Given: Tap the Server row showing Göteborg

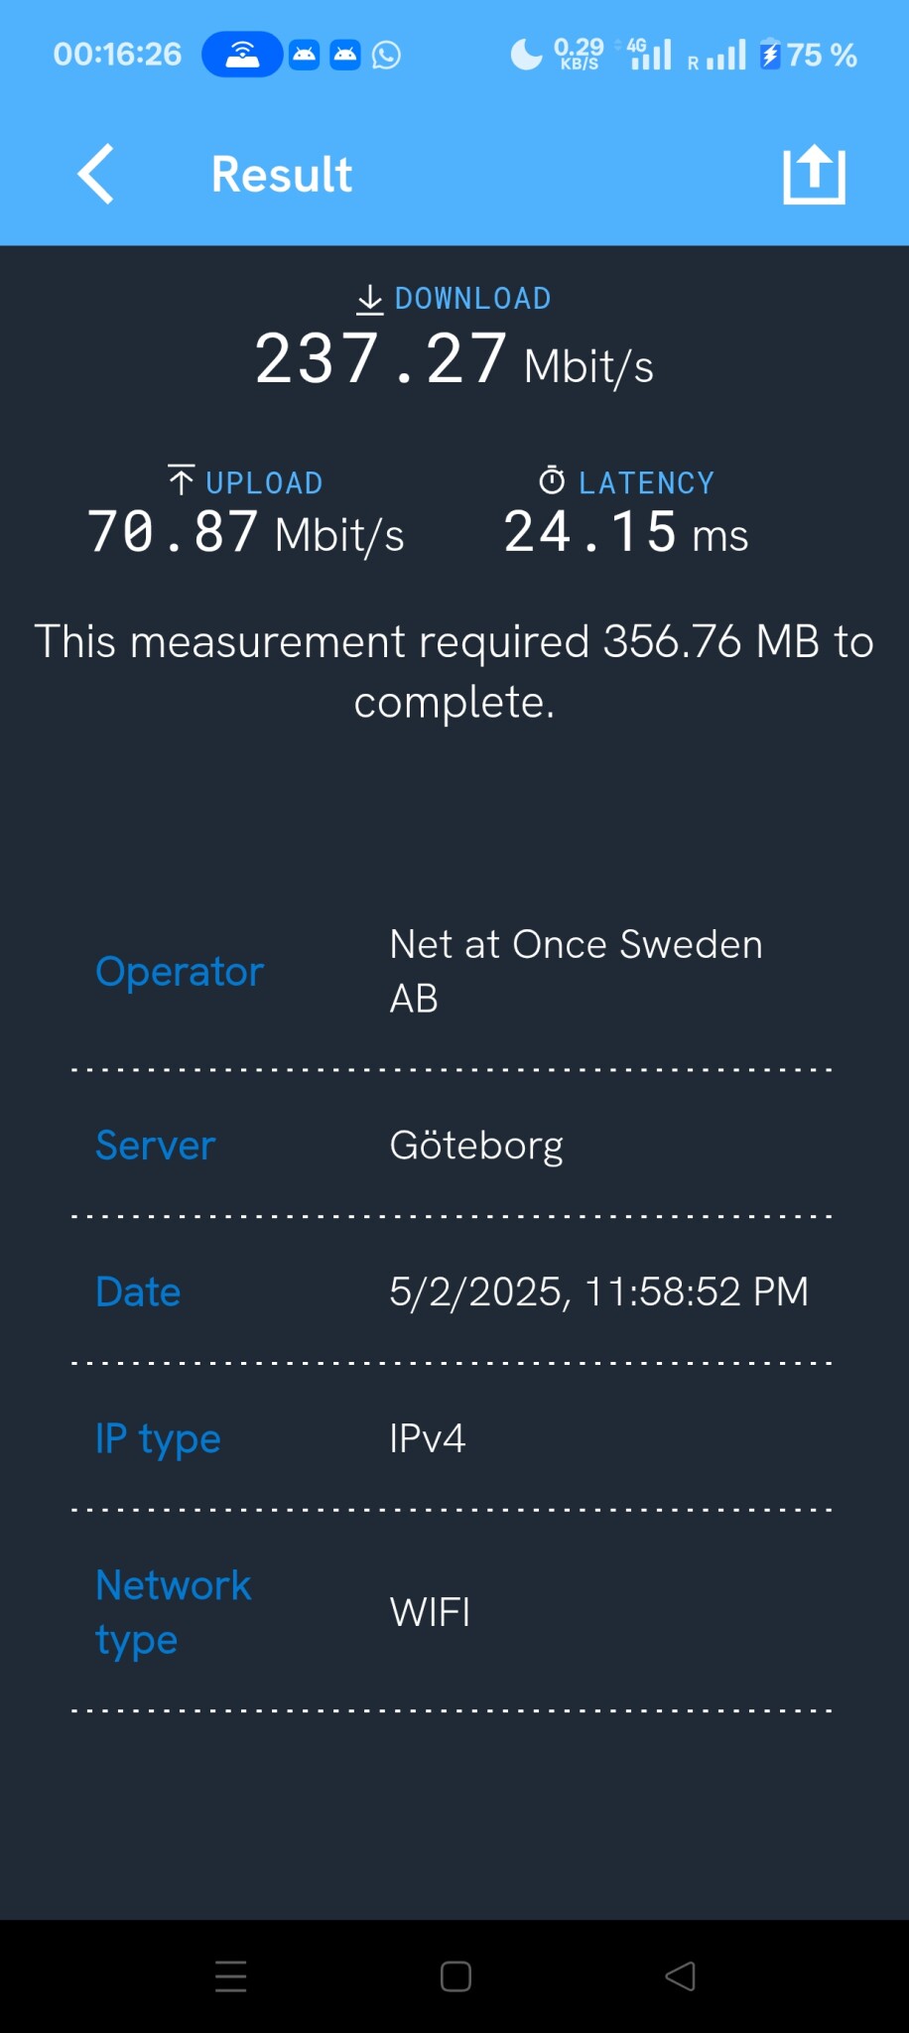Looking at the screenshot, I should [454, 1145].
